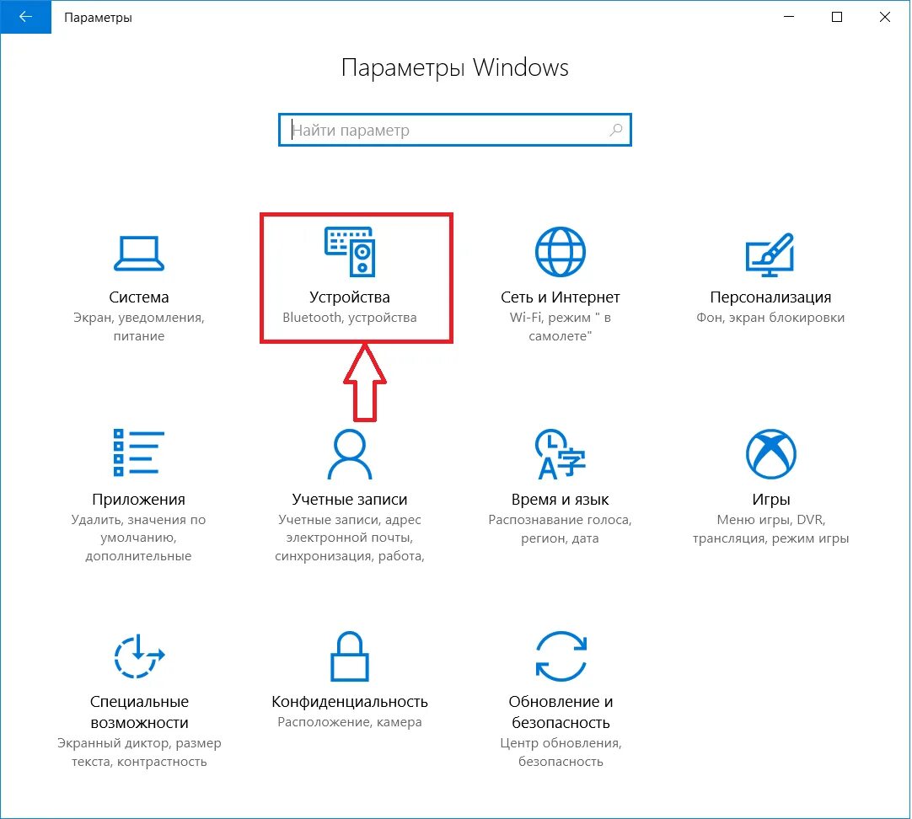Close the Параметры window
This screenshot has height=819, width=912.
885,17
